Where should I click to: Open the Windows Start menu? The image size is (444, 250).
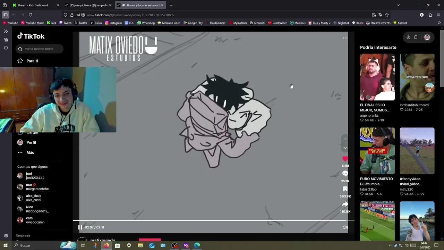[5, 245]
